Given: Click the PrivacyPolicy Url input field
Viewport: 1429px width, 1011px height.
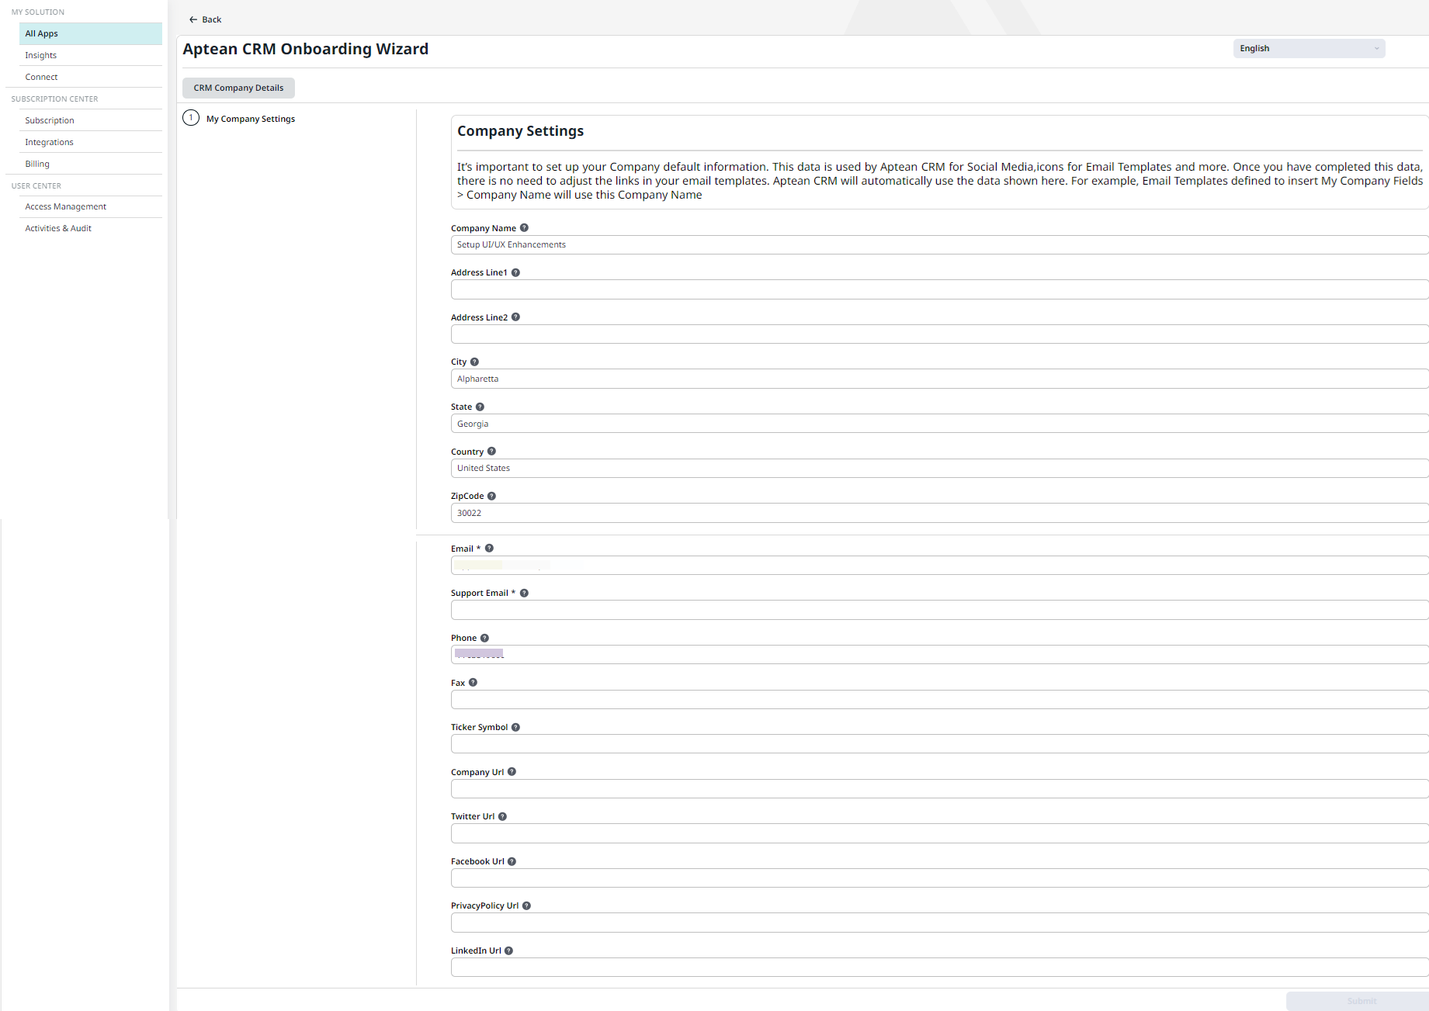Looking at the screenshot, I should pyautogui.click(x=939, y=923).
